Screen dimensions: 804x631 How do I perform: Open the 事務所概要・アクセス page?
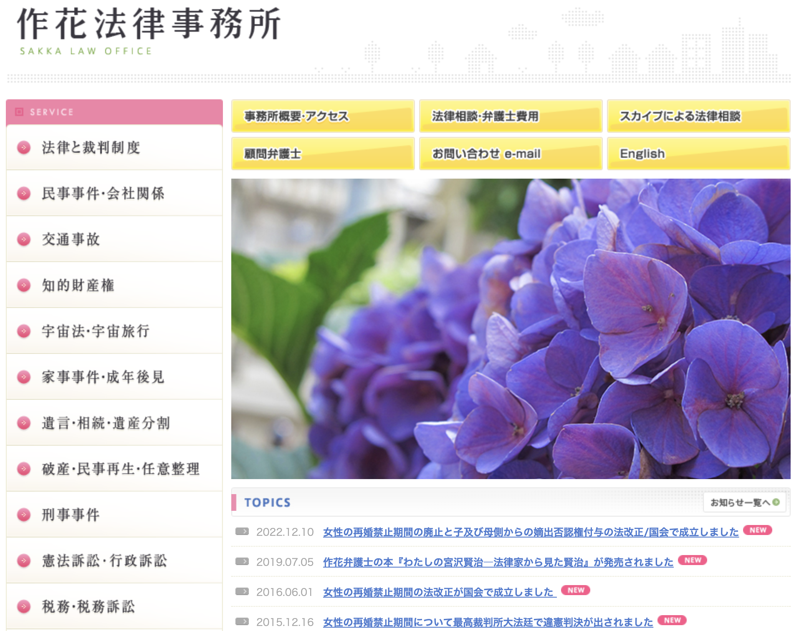point(323,116)
